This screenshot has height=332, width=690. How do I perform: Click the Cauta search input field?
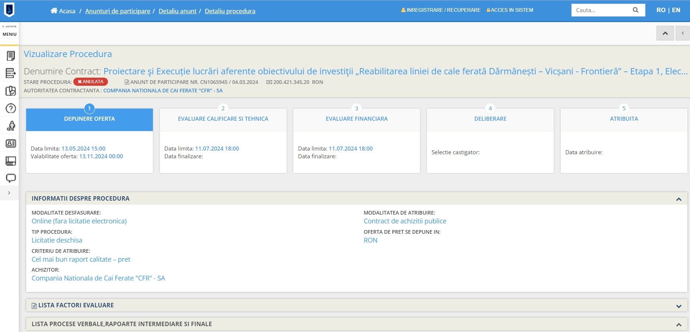pyautogui.click(x=600, y=10)
